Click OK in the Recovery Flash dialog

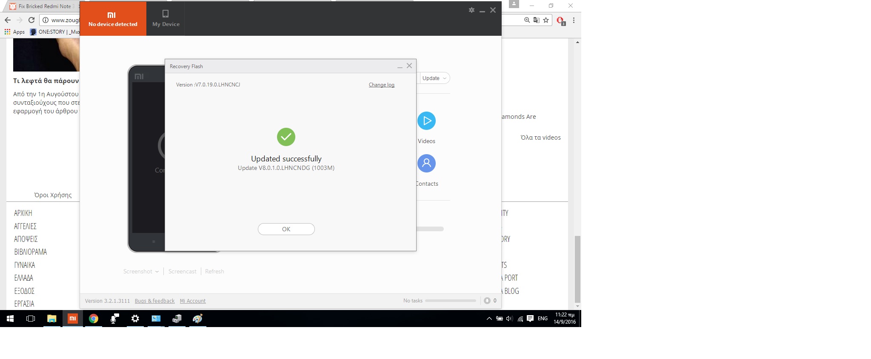click(x=286, y=229)
